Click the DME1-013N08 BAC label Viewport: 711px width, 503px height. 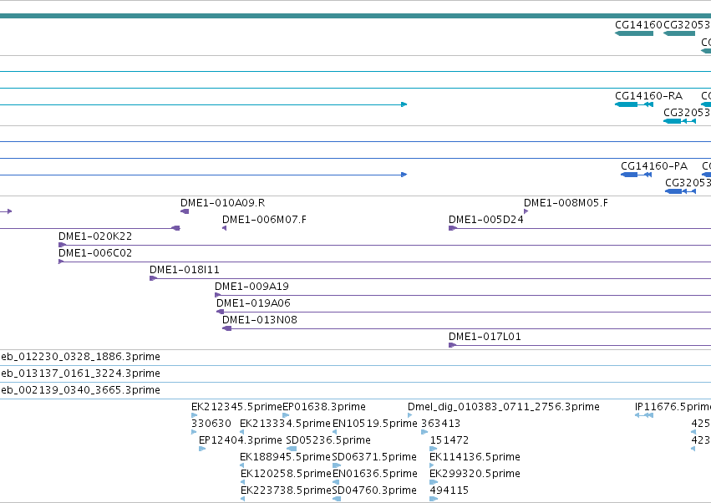click(260, 320)
